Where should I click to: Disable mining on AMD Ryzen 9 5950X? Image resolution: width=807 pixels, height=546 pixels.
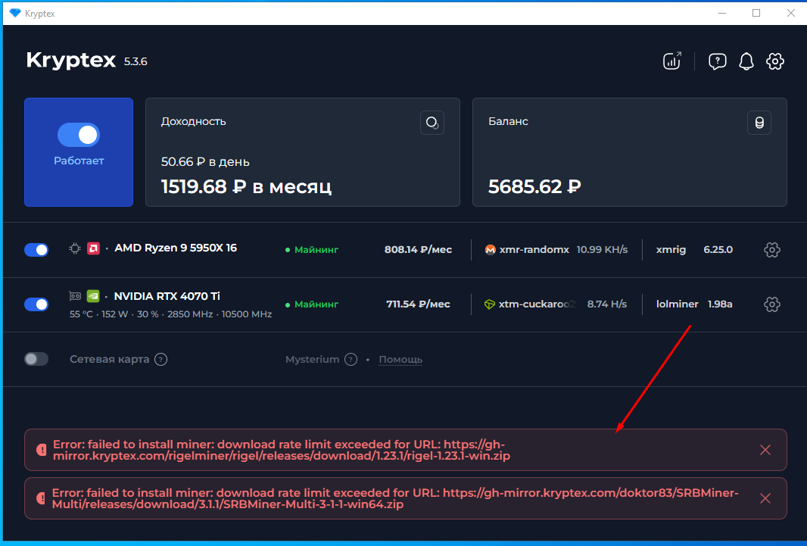point(36,250)
